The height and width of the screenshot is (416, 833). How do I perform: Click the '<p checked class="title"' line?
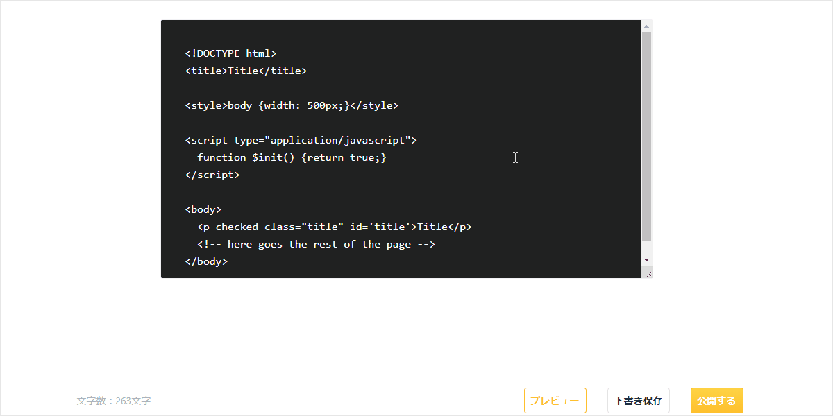coord(335,227)
